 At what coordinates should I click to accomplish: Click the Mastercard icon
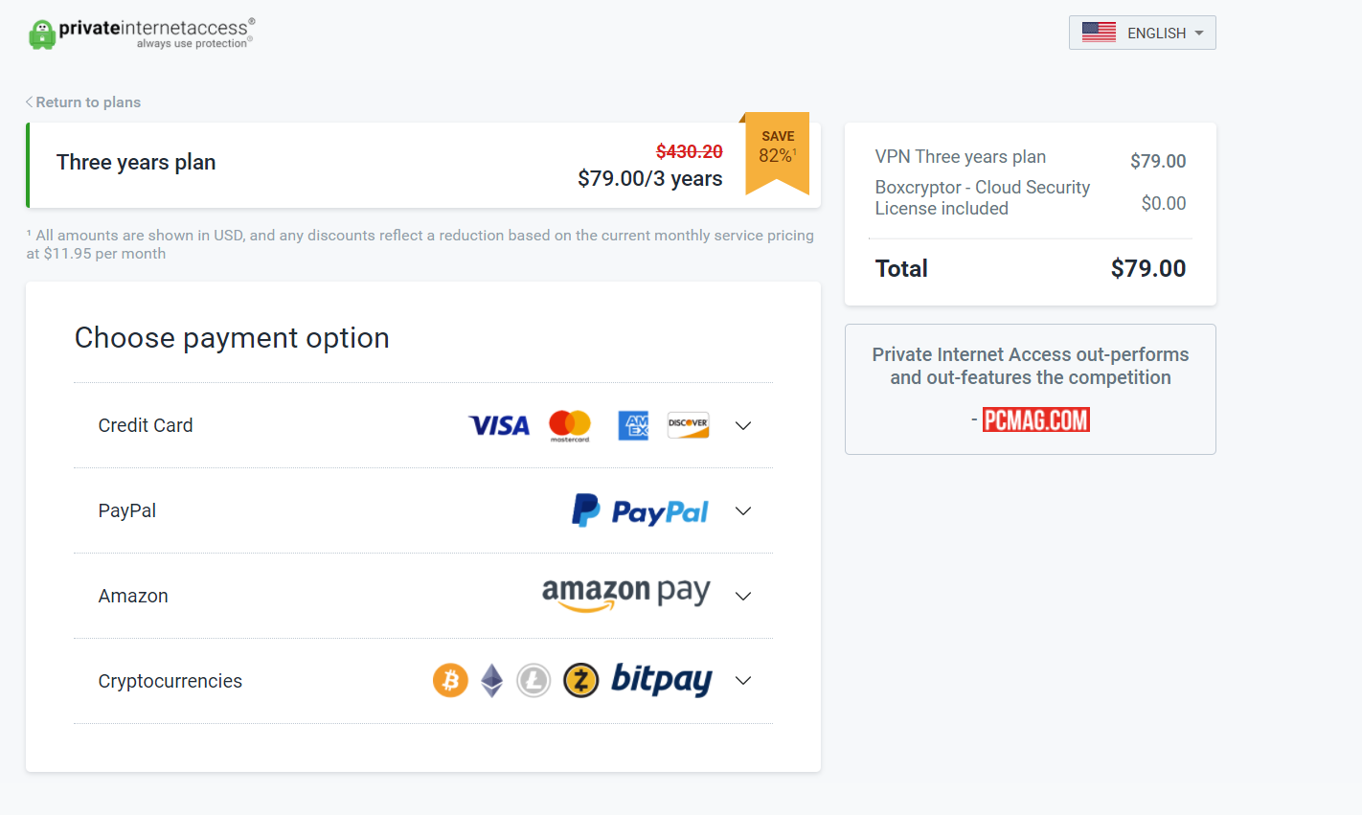[570, 425]
